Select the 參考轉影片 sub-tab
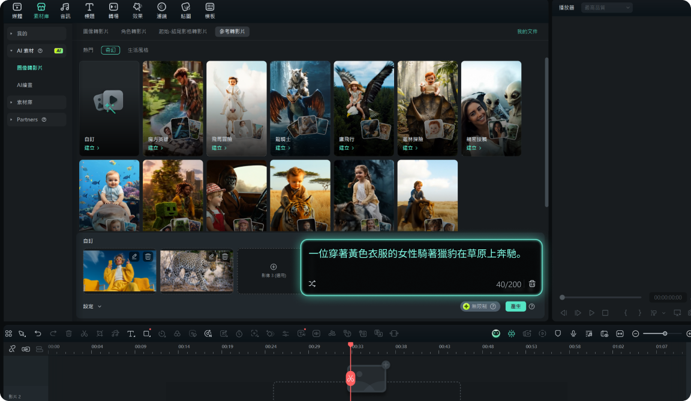Viewport: 691px width, 401px height. [x=232, y=32]
